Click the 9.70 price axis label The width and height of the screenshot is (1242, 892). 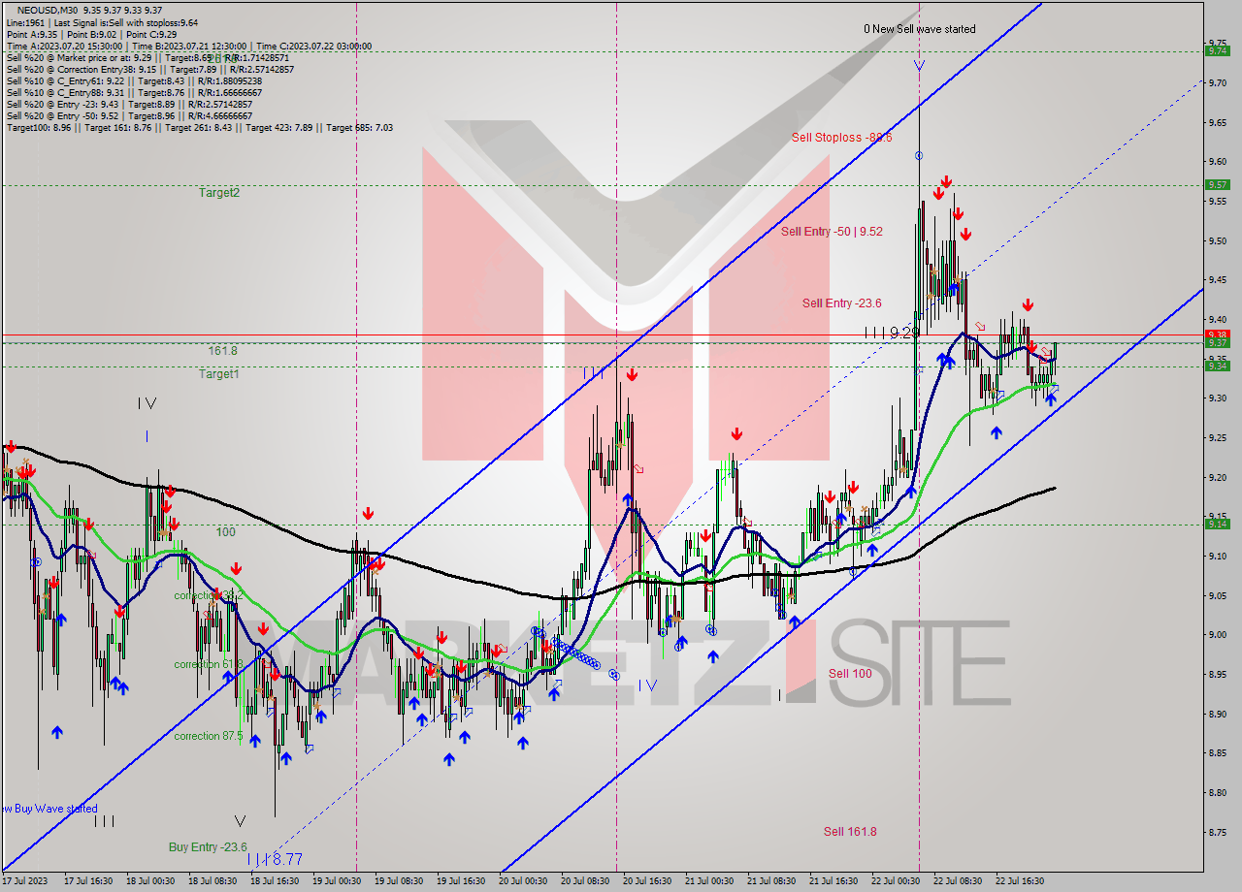point(1220,83)
